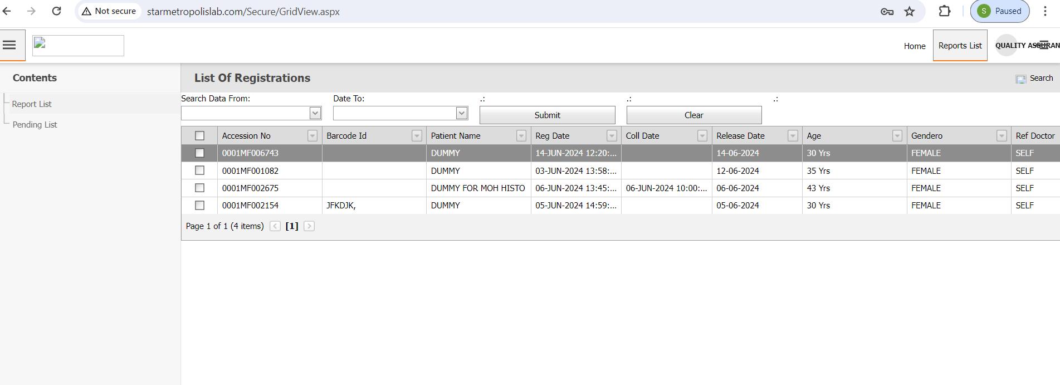1060x385 pixels.
Task: Toggle the select-all header checkbox
Action: (x=199, y=136)
